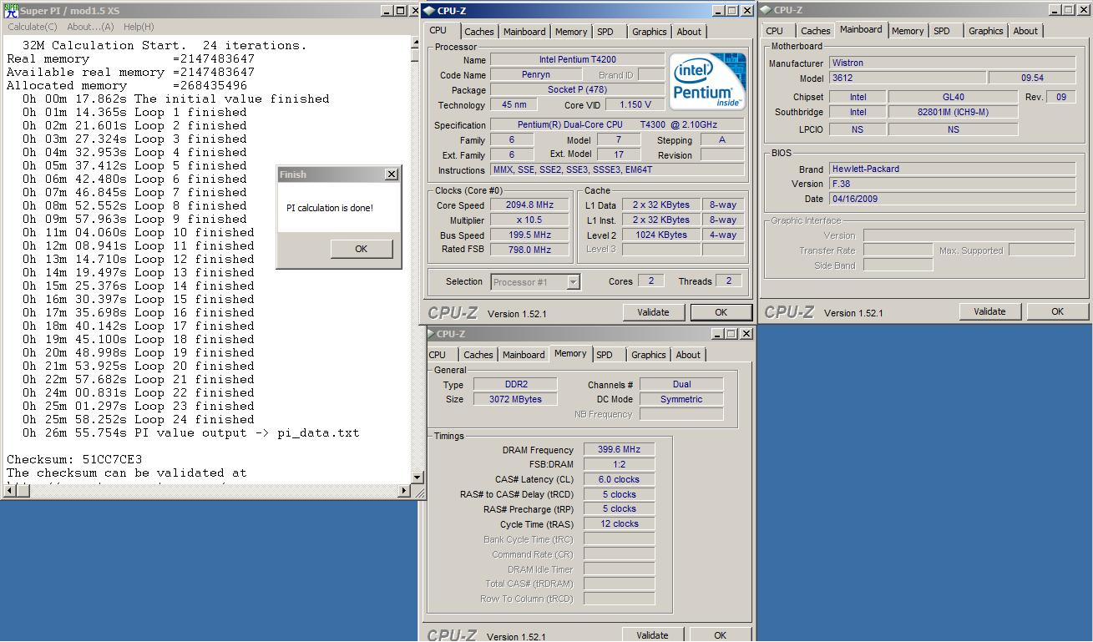Click the BIOS Brand value Hewlett-Packard

pyautogui.click(x=953, y=169)
